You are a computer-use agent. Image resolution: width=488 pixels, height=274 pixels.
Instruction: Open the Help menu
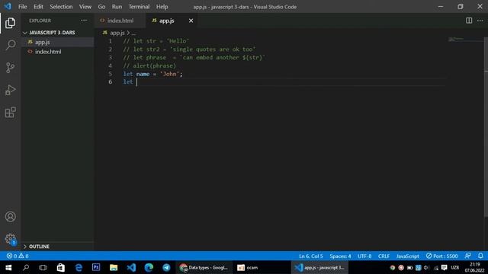(162, 7)
